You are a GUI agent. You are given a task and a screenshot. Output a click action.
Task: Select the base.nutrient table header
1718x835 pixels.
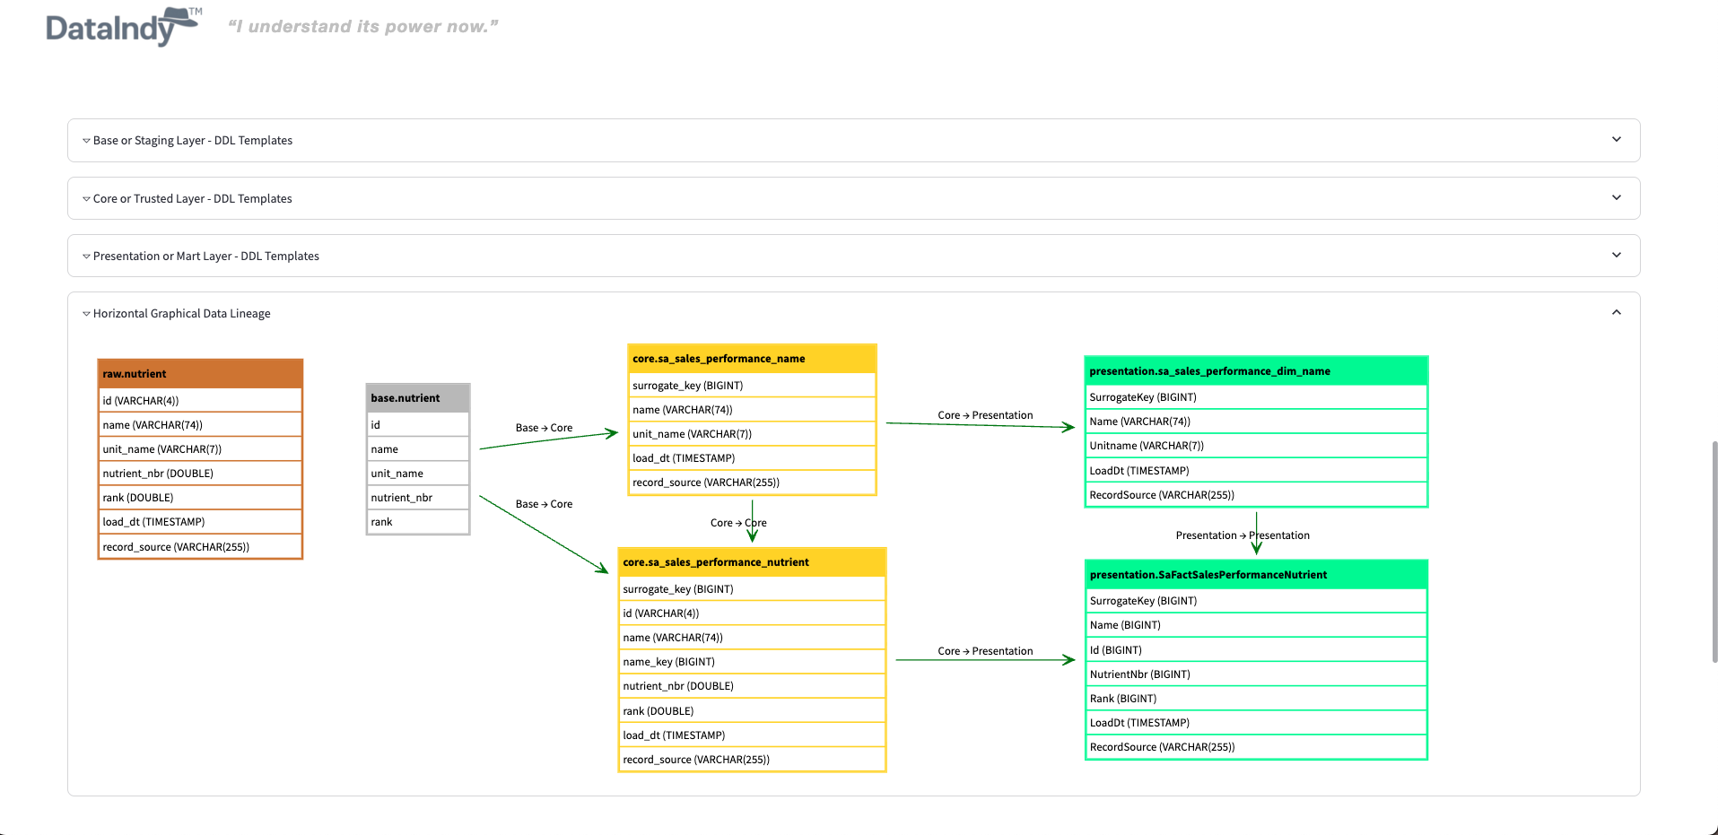tap(418, 398)
